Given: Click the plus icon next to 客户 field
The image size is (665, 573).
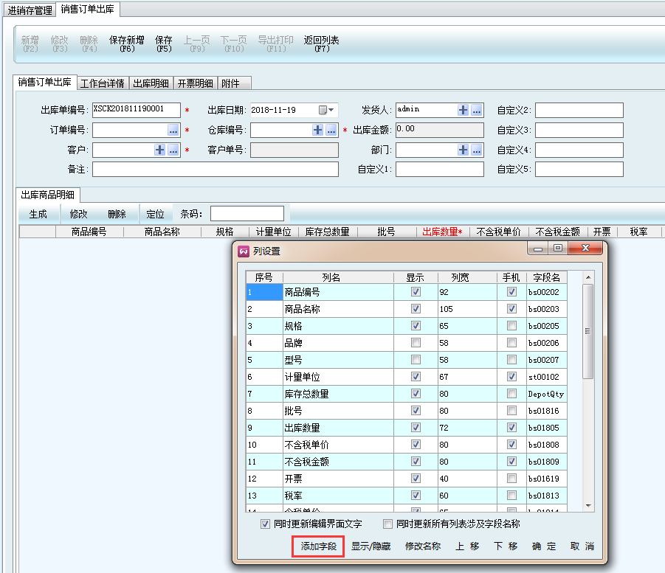Looking at the screenshot, I should [x=159, y=150].
